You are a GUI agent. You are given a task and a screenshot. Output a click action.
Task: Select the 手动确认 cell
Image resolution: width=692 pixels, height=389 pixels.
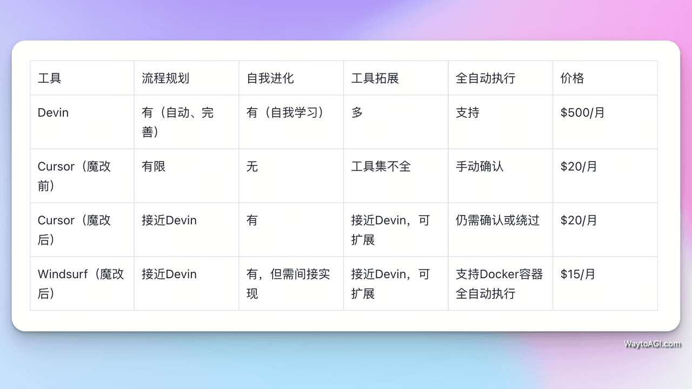pos(501,176)
